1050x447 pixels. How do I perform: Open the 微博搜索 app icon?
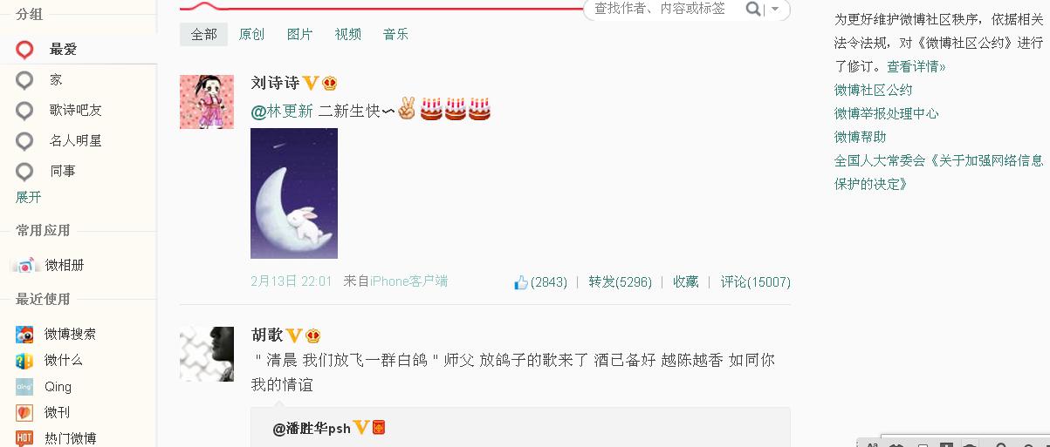[24, 334]
